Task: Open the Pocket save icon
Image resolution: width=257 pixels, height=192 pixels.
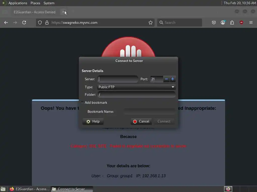Action: [214, 22]
